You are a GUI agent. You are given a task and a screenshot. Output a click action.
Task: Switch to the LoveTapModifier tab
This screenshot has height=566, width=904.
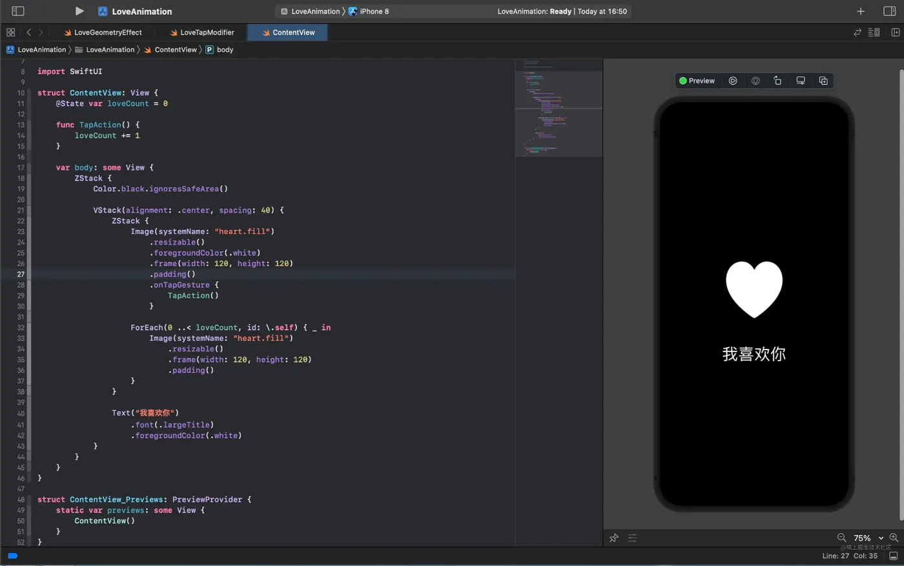click(202, 32)
